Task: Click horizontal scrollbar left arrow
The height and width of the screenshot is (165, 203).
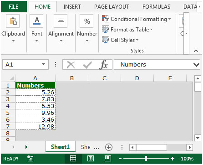Action: point(132,147)
